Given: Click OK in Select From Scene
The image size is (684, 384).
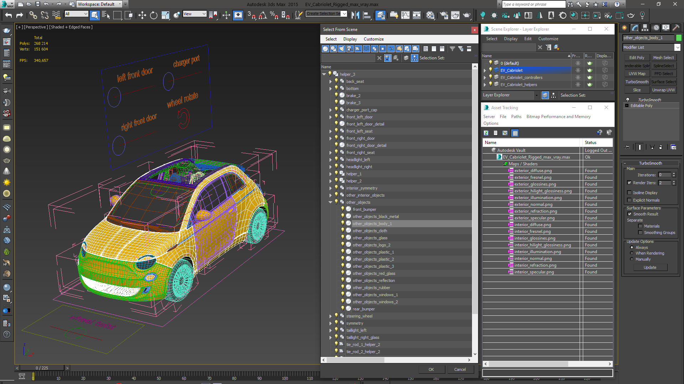Looking at the screenshot, I should point(431,369).
